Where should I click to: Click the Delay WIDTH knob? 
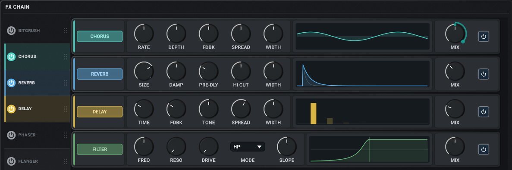point(273,109)
